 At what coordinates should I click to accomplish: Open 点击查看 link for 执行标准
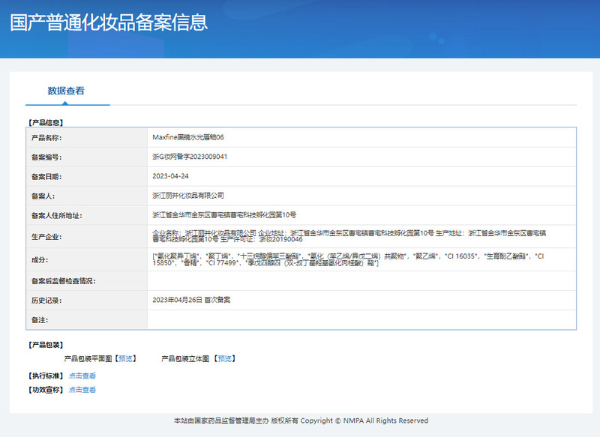pyautogui.click(x=82, y=376)
